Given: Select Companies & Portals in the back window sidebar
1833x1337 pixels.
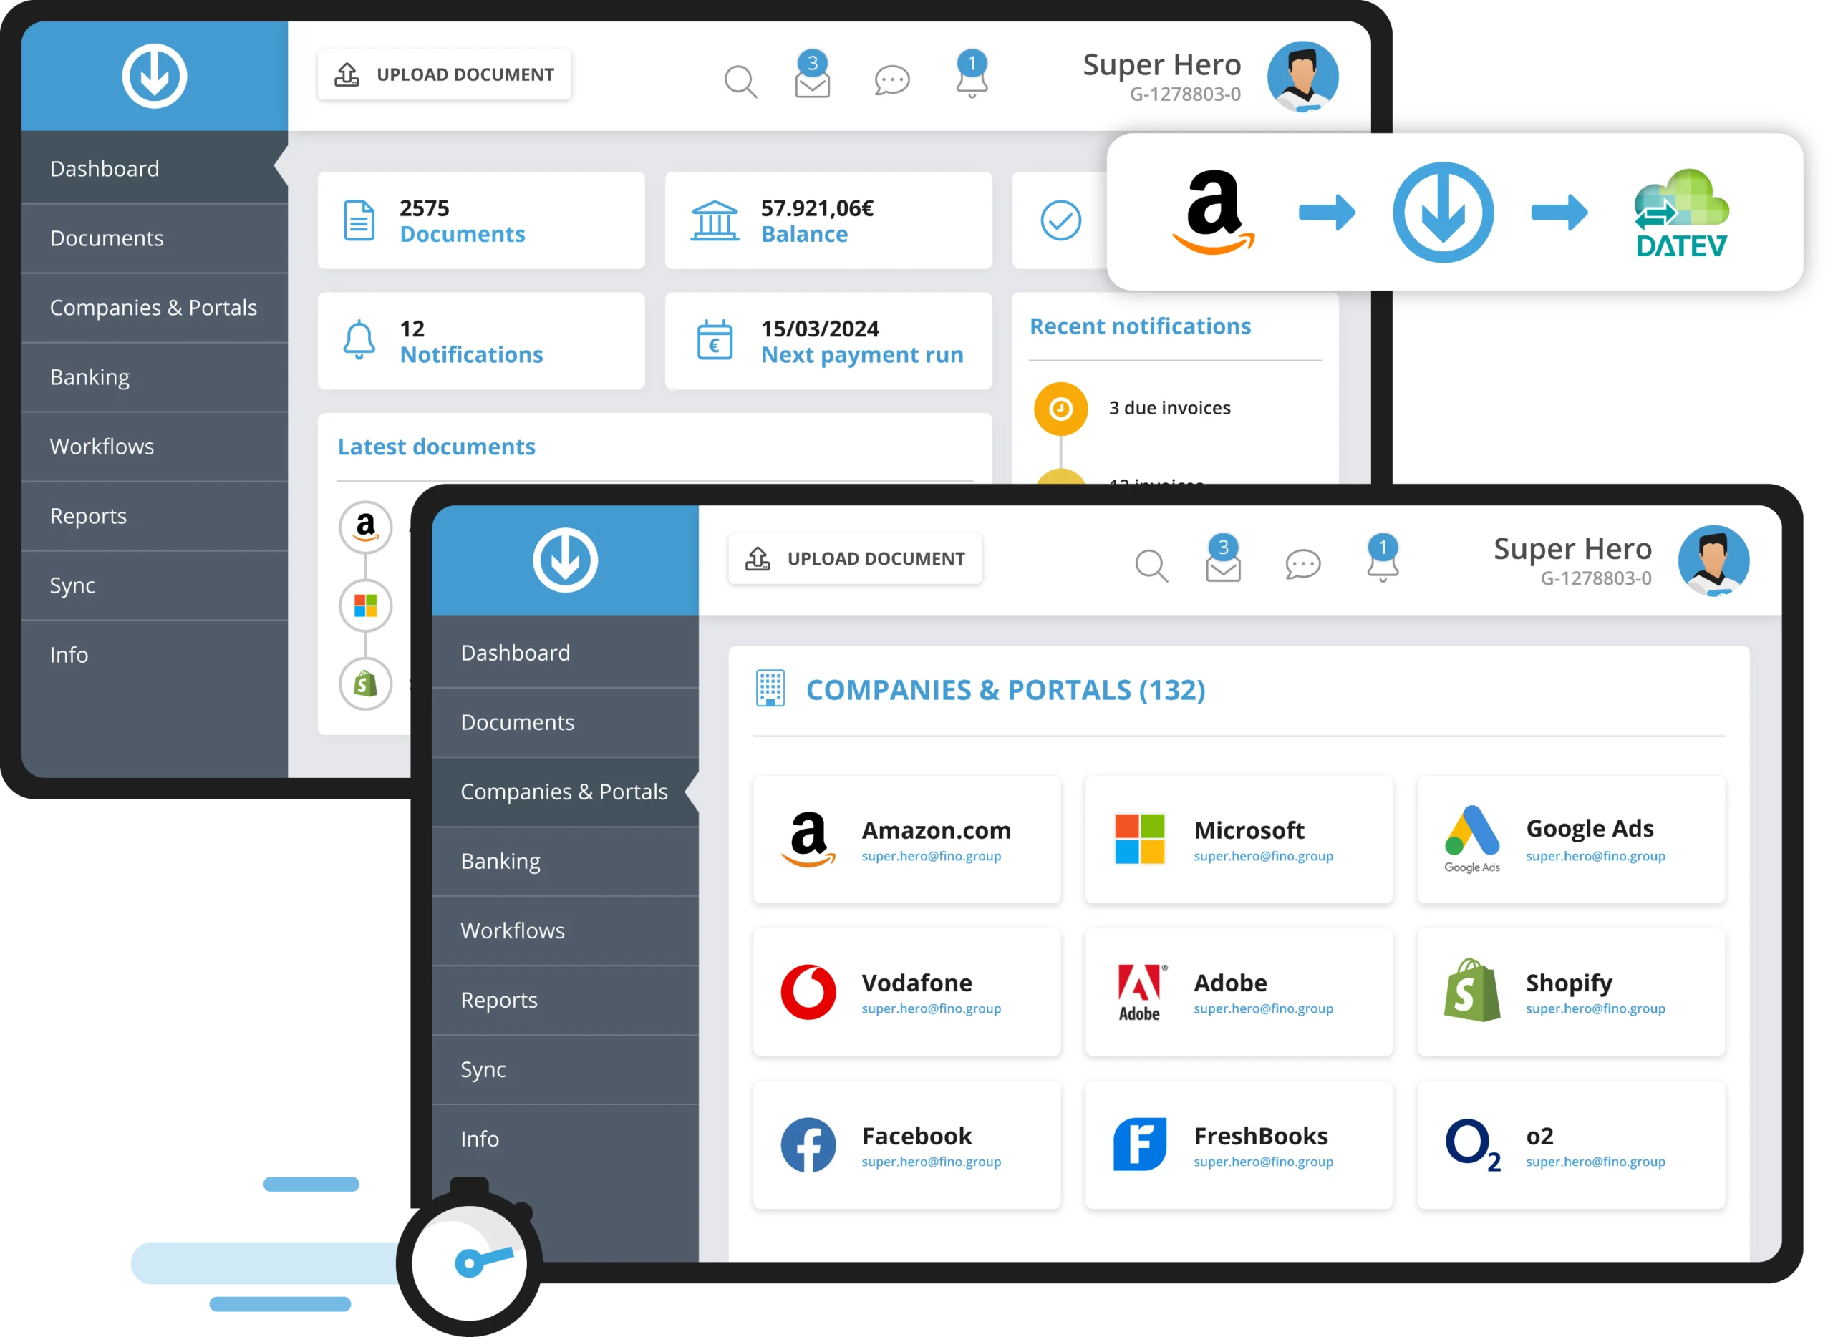Looking at the screenshot, I should coord(155,308).
